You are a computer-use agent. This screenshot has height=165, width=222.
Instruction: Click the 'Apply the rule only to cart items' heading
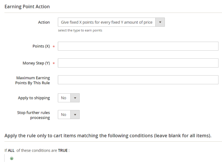[x=108, y=136]
